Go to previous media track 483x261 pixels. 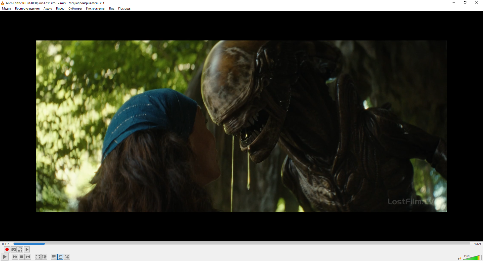click(15, 257)
